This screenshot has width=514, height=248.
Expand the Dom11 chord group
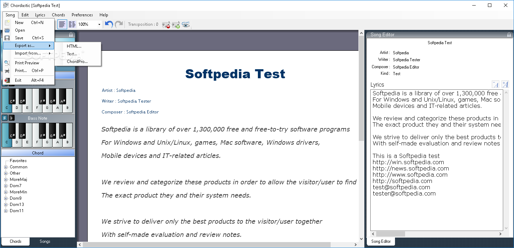(6, 211)
